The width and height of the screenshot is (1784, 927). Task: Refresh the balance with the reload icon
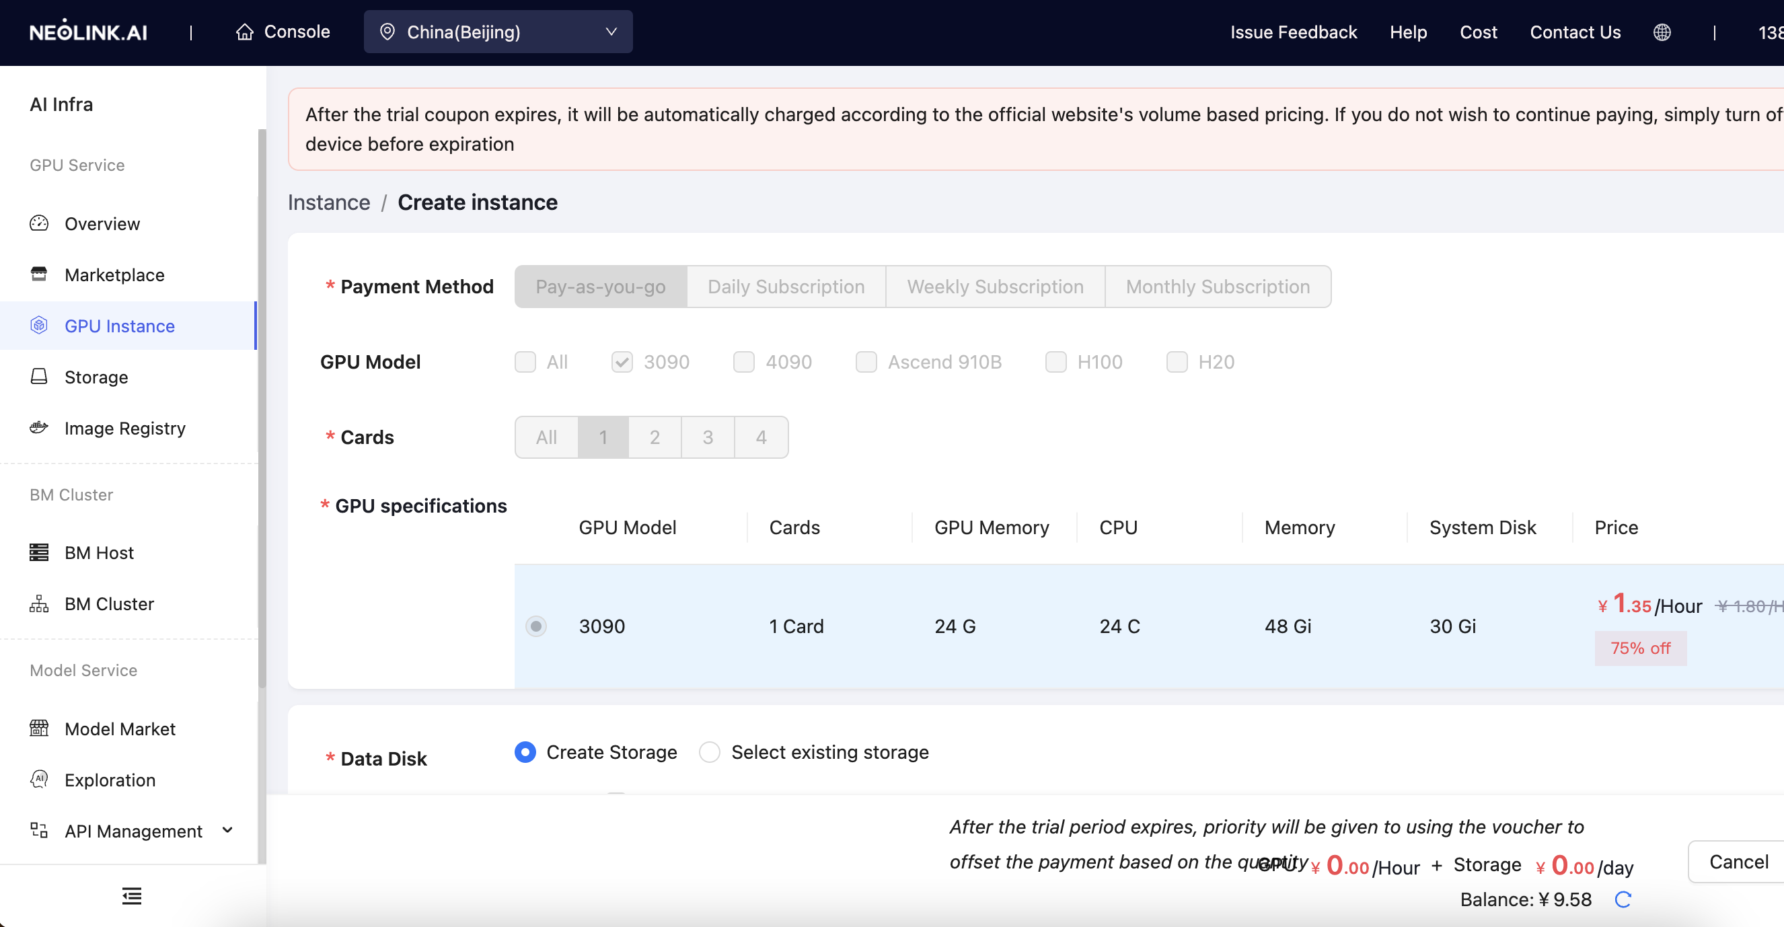click(1623, 899)
